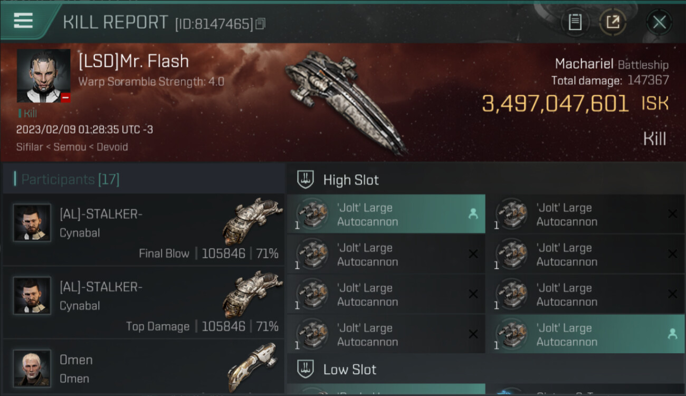Click the share export icon
The image size is (686, 396).
(613, 22)
